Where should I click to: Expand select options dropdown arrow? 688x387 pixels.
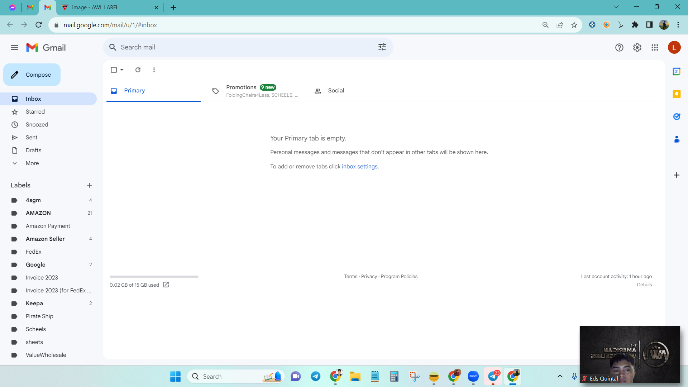point(122,70)
